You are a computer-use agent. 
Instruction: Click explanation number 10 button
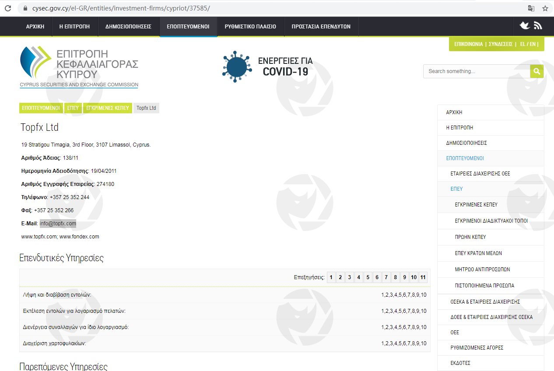(x=414, y=277)
